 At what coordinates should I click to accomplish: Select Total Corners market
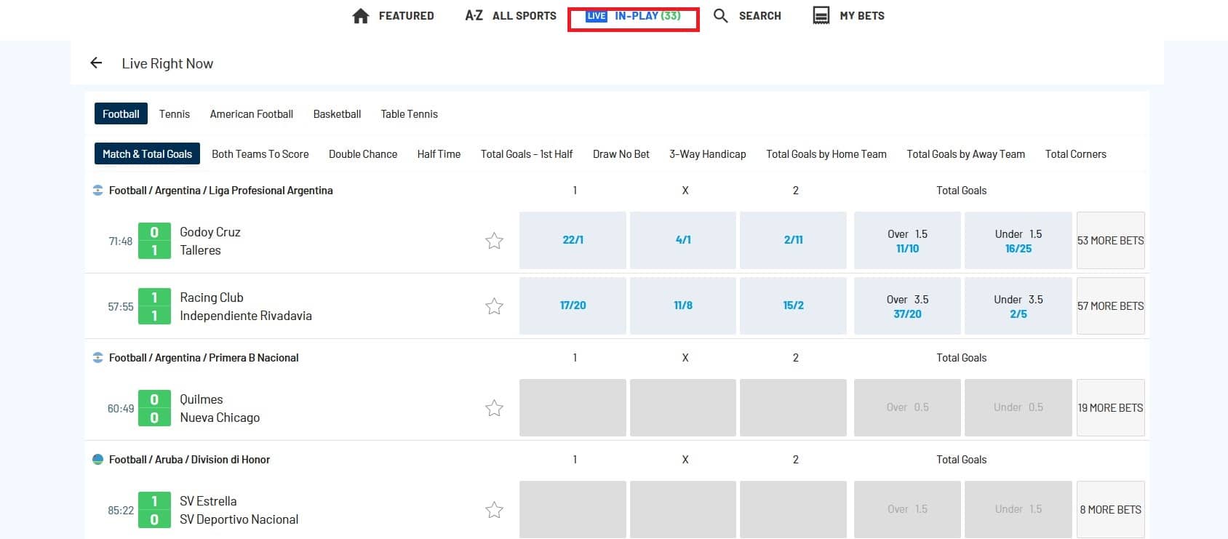point(1076,154)
